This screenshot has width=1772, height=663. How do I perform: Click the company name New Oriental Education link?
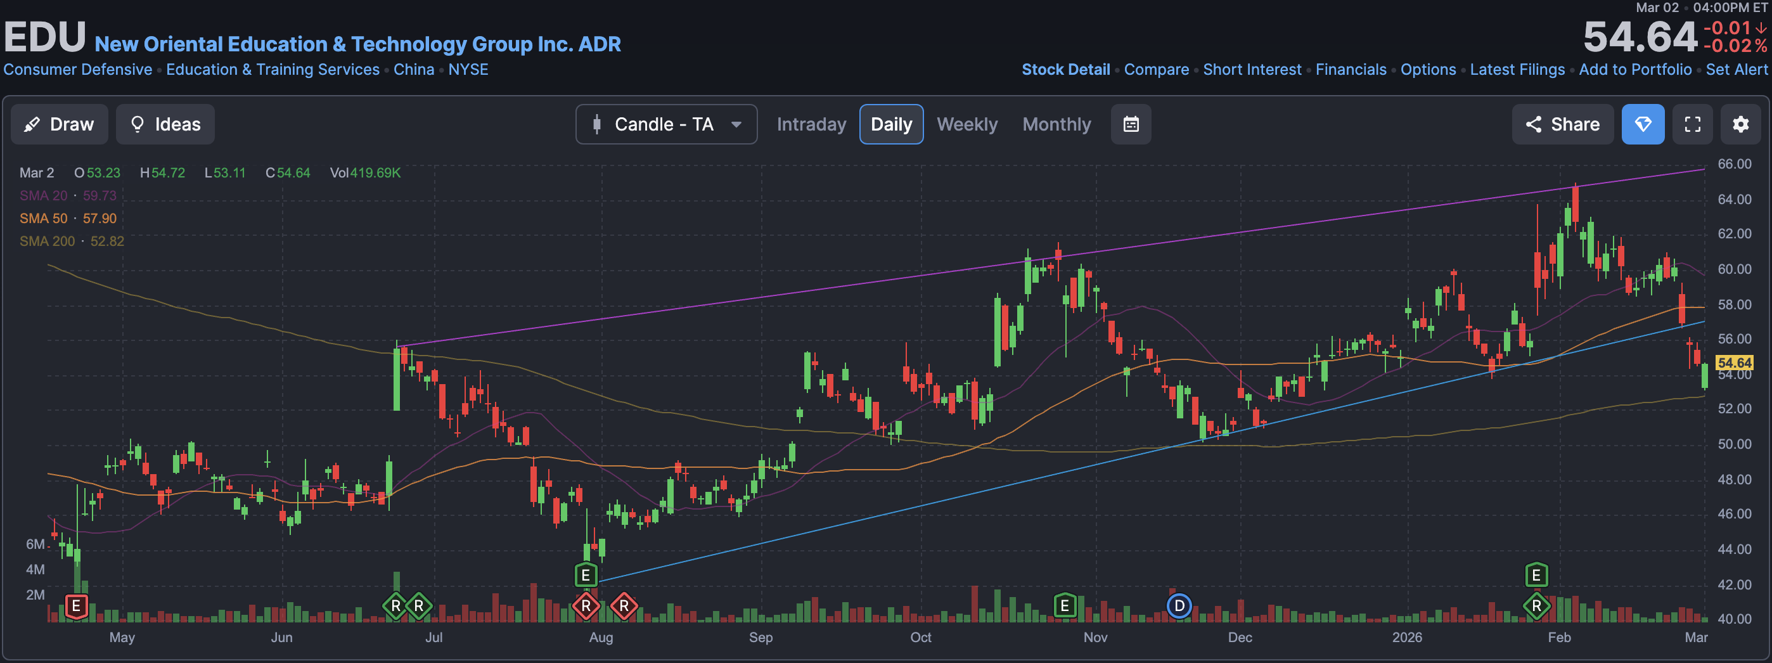pos(357,44)
